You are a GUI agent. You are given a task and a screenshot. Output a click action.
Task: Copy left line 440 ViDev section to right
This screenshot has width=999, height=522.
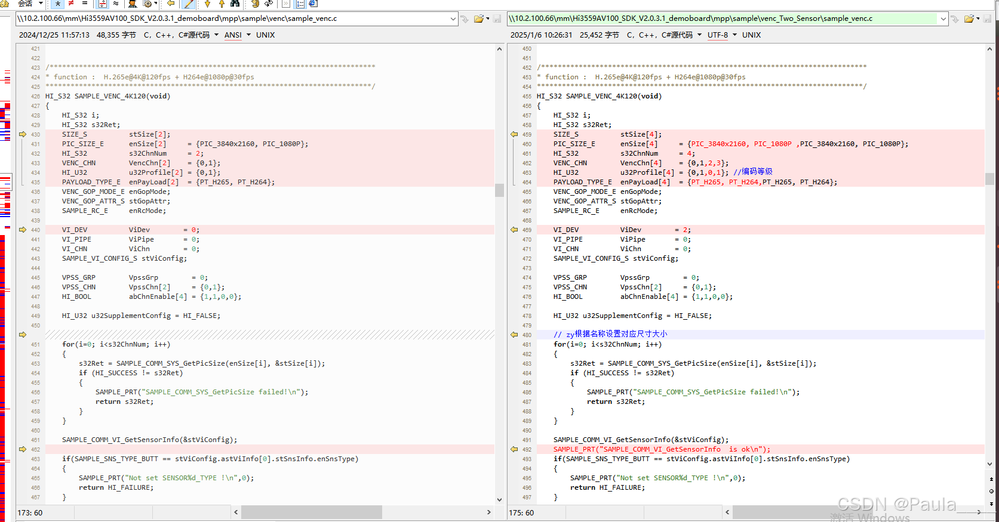(x=23, y=230)
